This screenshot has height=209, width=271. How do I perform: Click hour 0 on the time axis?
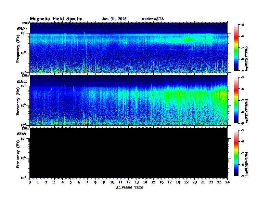(x=30, y=182)
